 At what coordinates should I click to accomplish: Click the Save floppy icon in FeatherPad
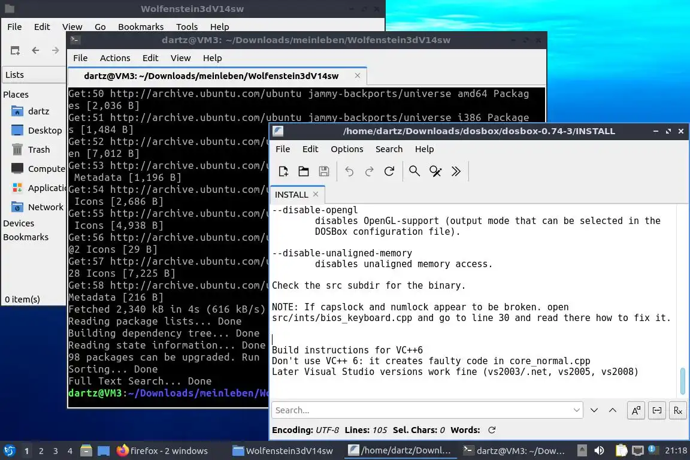coord(324,171)
